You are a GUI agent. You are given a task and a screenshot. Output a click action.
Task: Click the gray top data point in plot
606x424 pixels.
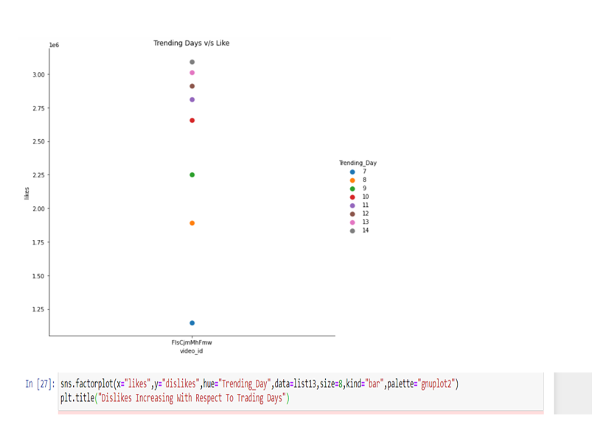click(x=192, y=62)
